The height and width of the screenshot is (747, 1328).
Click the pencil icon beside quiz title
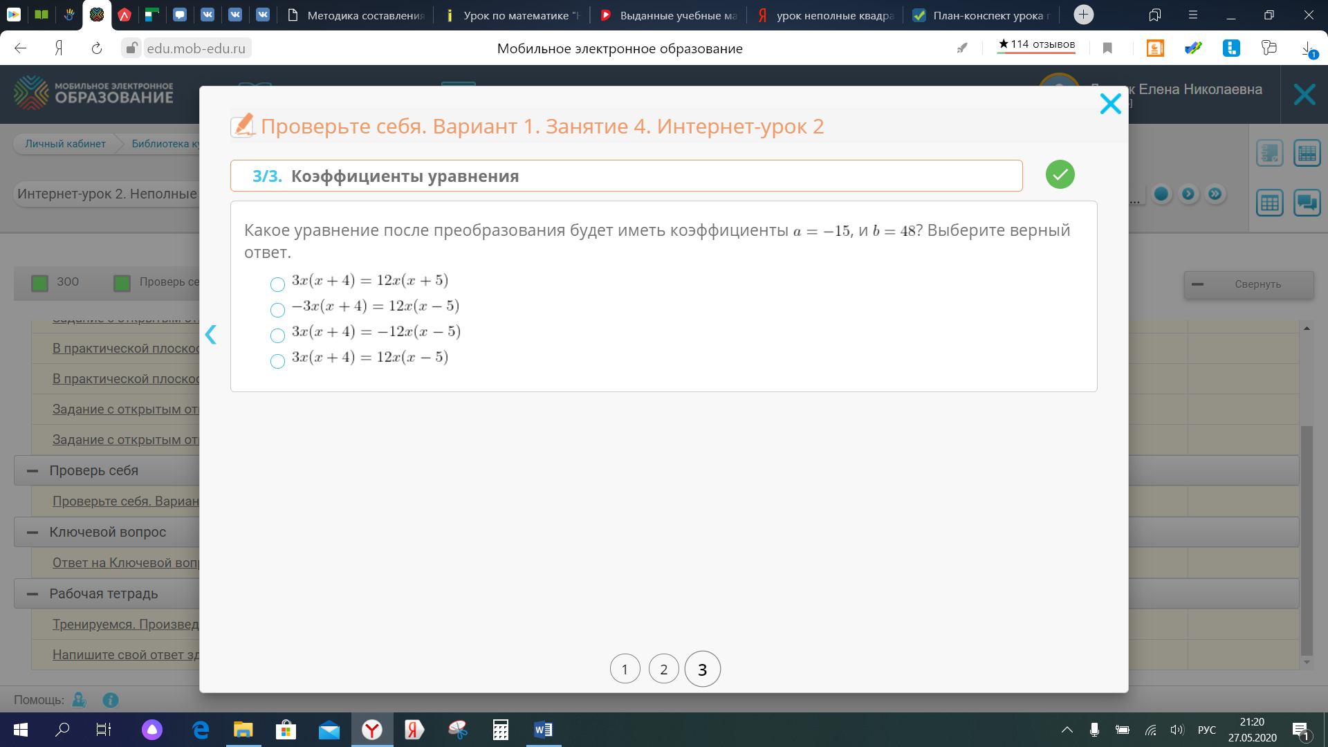[242, 125]
